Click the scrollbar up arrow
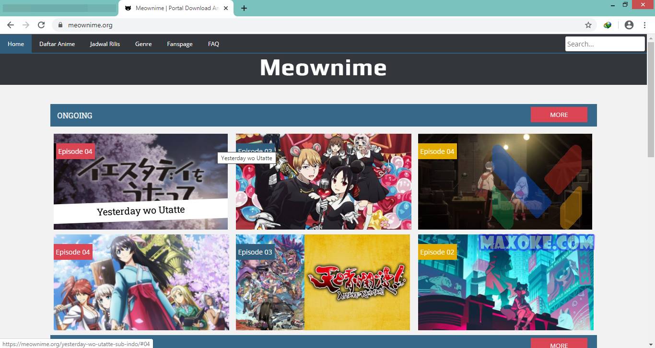Viewport: 655px width, 348px height. tap(651, 38)
